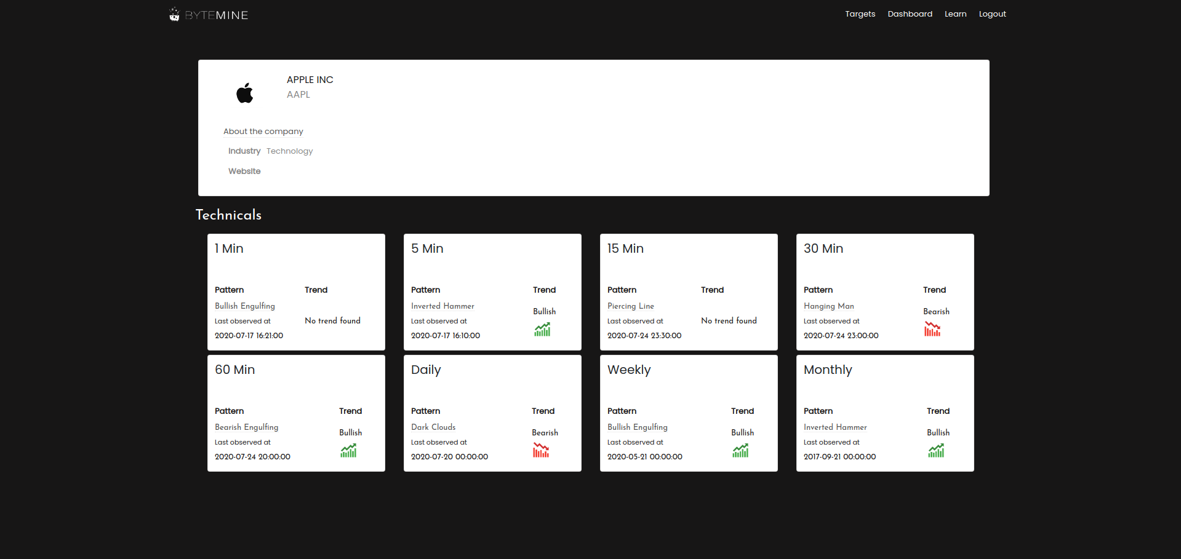The width and height of the screenshot is (1181, 559).
Task: Open the Bullish Engulfing pattern in 1 Min card
Action: click(245, 306)
